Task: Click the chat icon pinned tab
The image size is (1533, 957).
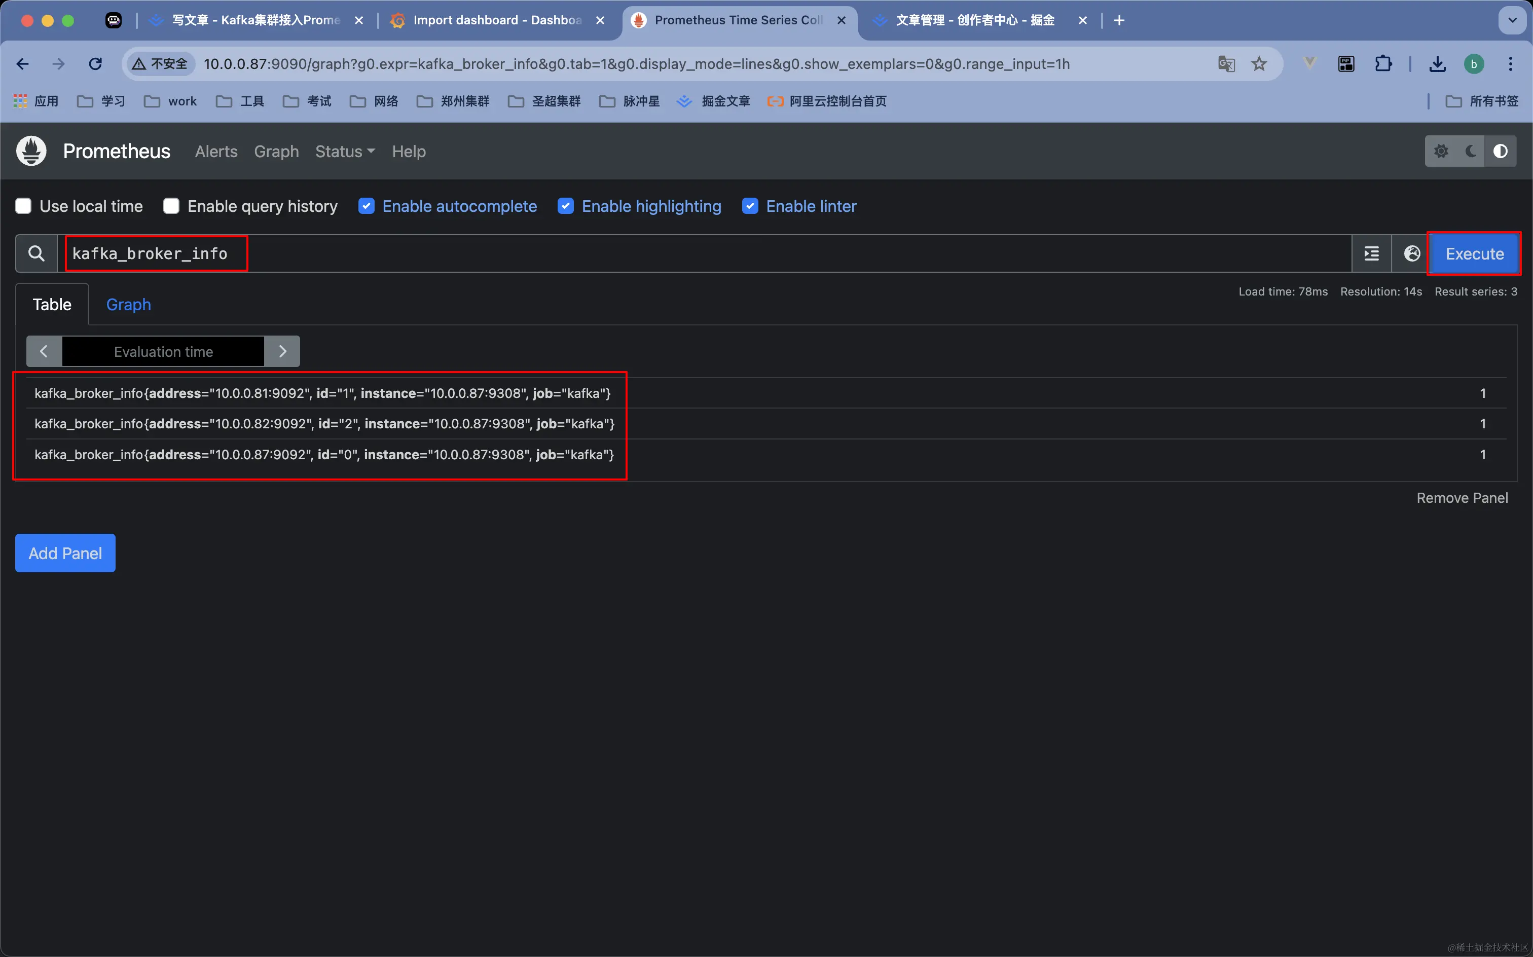Action: coord(113,20)
